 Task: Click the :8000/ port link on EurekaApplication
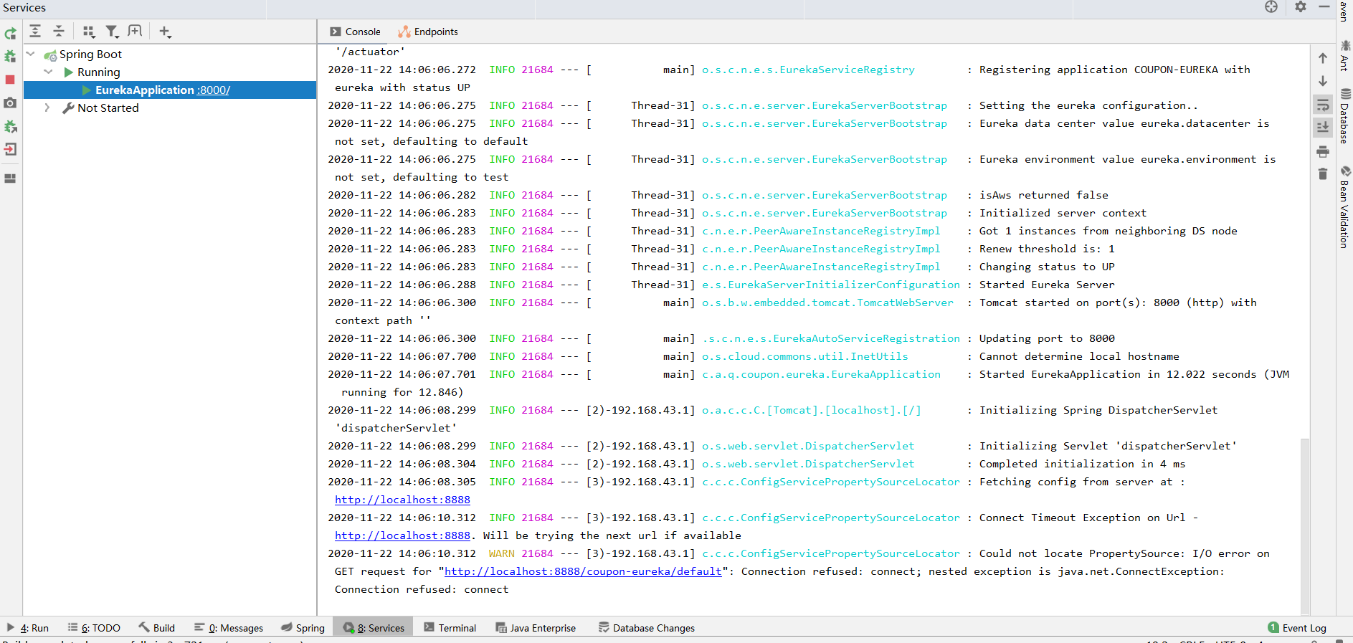click(213, 90)
